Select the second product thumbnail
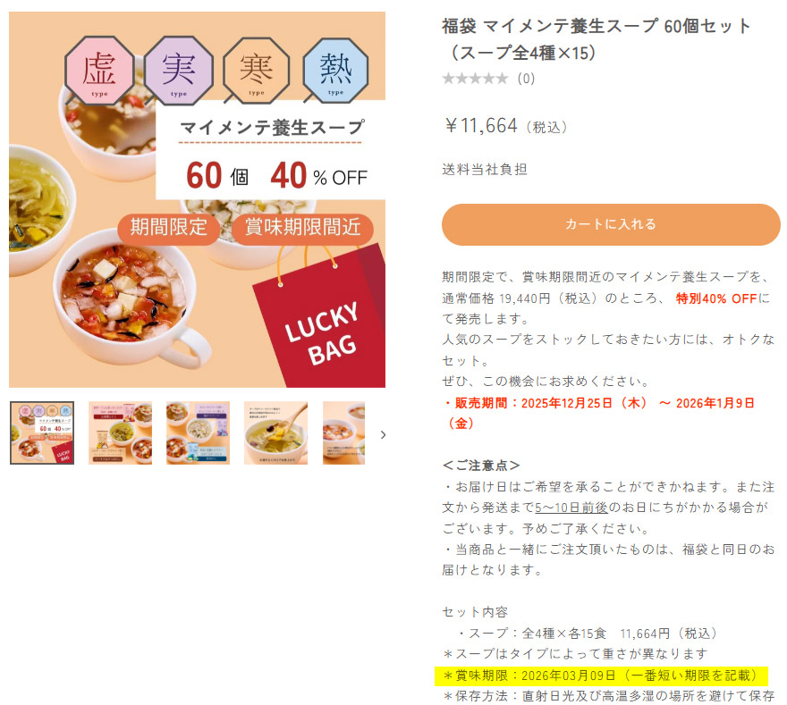 [x=120, y=432]
